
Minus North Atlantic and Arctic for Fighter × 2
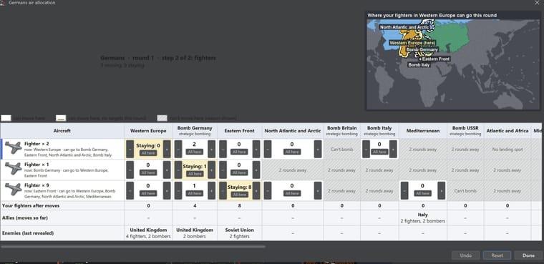tap(268, 150)
